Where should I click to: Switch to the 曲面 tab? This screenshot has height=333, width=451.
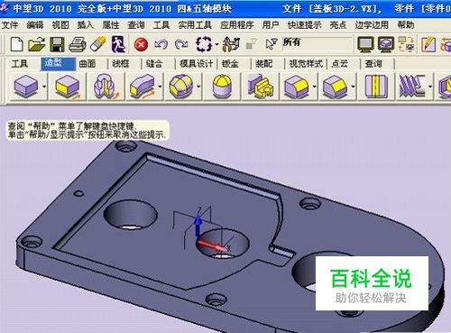point(87,63)
